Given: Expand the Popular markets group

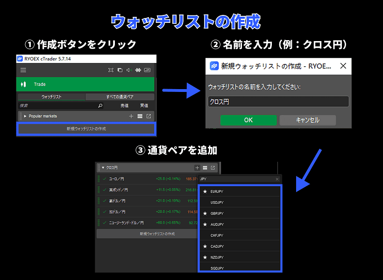Looking at the screenshot, I should [x=25, y=116].
